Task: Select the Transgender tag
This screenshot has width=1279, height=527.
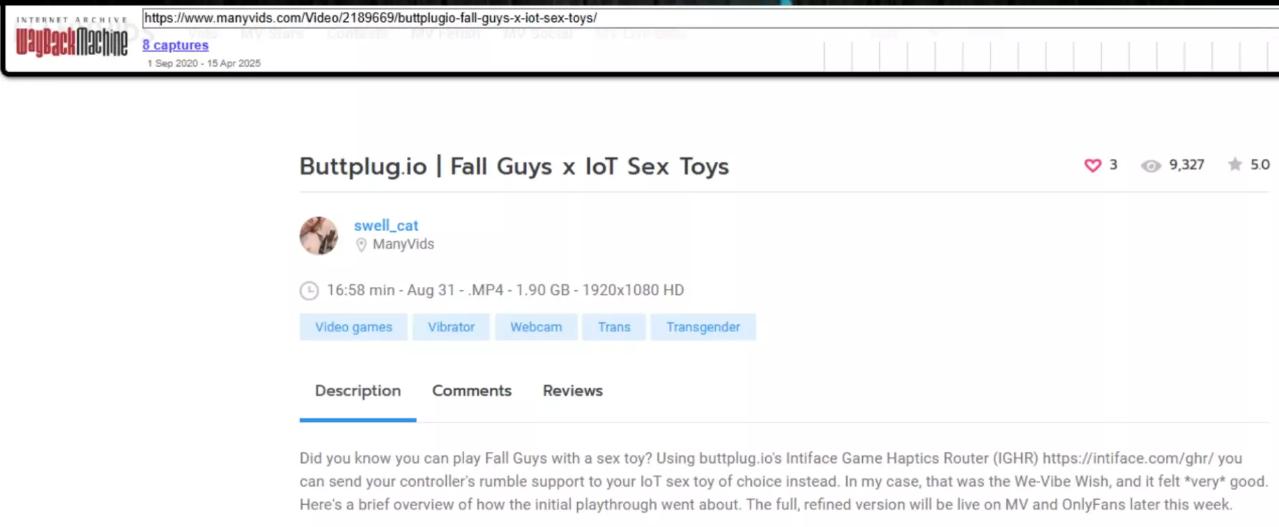Action: point(703,327)
